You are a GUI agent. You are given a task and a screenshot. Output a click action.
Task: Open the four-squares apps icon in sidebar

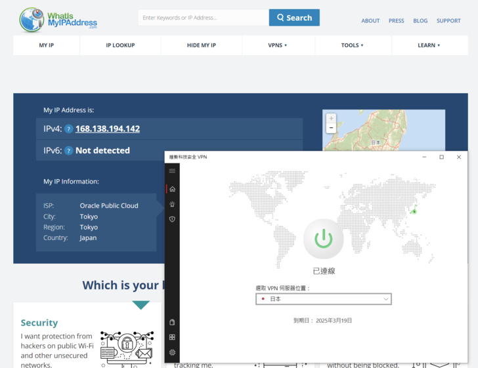[172, 337]
